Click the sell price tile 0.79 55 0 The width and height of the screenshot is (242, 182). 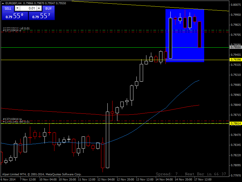(15, 16)
